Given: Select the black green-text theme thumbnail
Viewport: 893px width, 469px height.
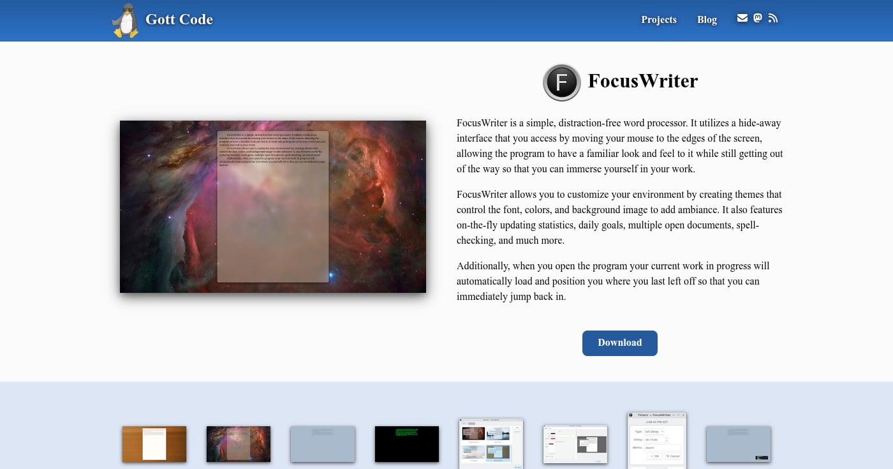Looking at the screenshot, I should click(x=407, y=444).
